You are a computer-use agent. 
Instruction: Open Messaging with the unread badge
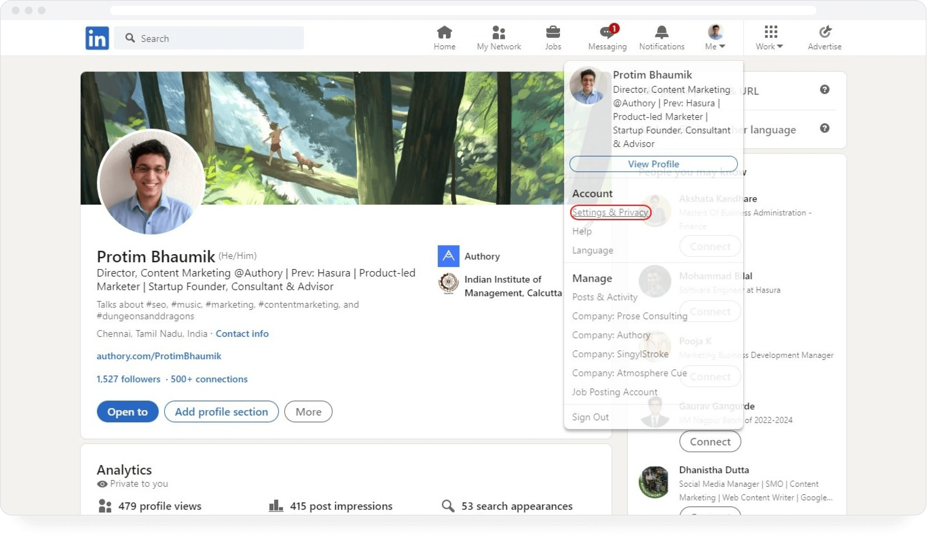coord(607,33)
